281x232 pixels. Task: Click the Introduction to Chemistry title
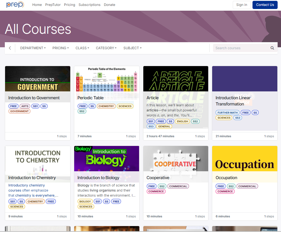(x=32, y=178)
